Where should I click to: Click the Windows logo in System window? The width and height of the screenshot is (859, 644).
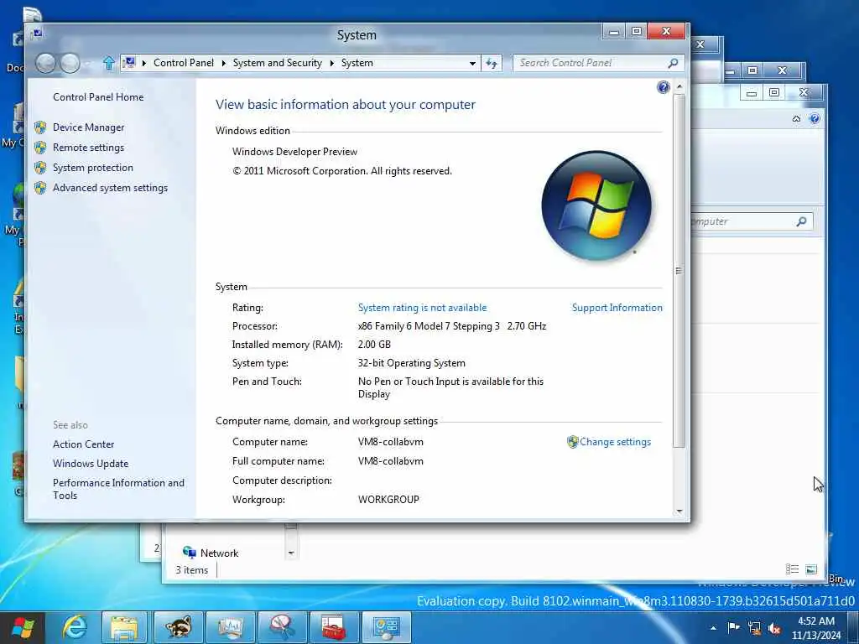point(596,205)
